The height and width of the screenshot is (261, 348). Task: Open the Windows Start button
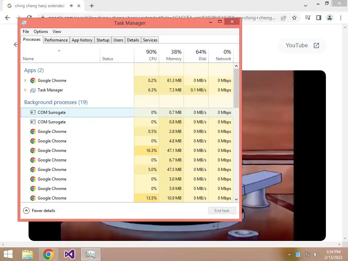coord(8,254)
